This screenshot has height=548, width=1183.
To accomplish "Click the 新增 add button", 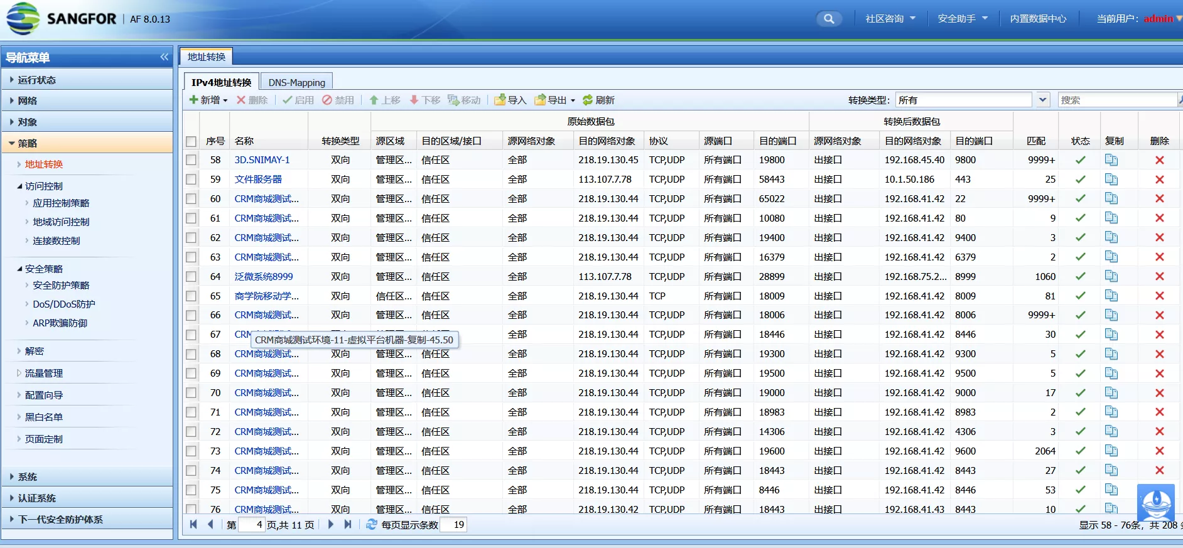I will (x=208, y=100).
